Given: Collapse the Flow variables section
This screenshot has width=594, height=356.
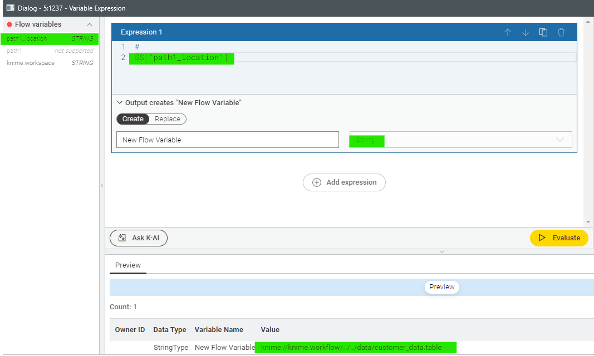Looking at the screenshot, I should (89, 24).
